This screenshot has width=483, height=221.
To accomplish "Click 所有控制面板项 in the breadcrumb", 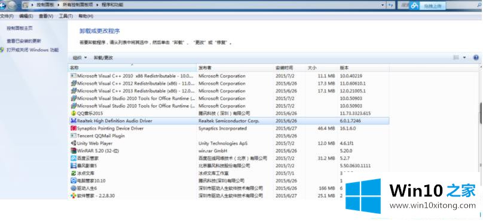I will pyautogui.click(x=78, y=5).
